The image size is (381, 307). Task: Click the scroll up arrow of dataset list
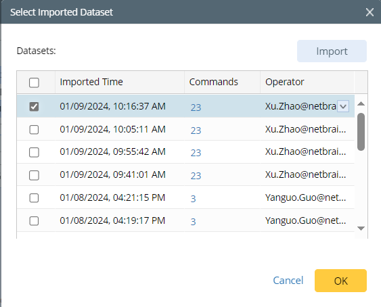pyautogui.click(x=361, y=104)
